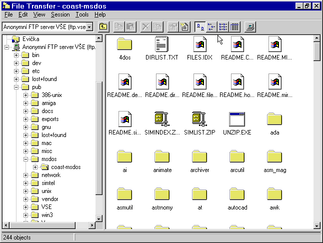
Task: Click file pane scroll up arrow
Action: coord(317,38)
